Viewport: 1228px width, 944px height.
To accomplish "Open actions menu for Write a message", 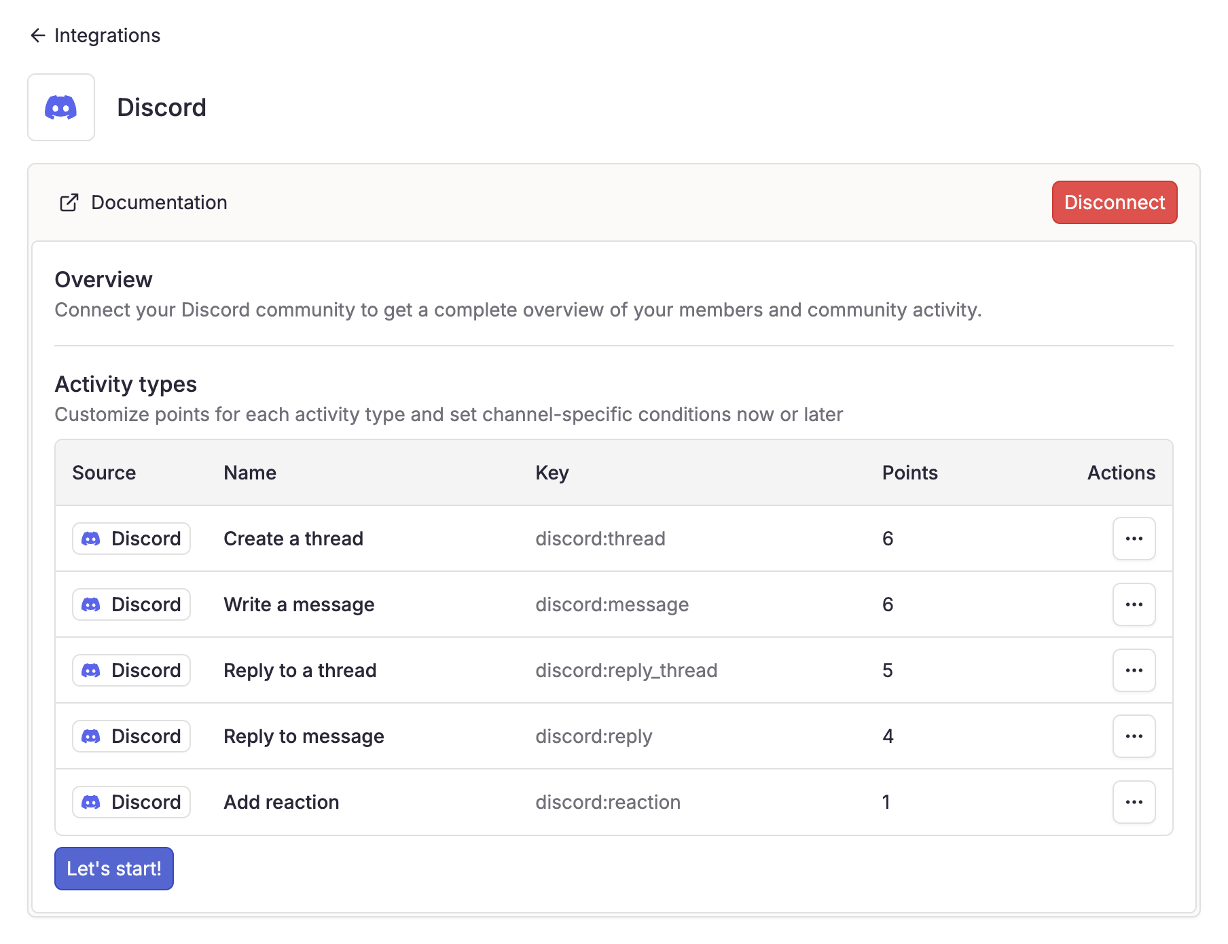I will pyautogui.click(x=1134, y=604).
